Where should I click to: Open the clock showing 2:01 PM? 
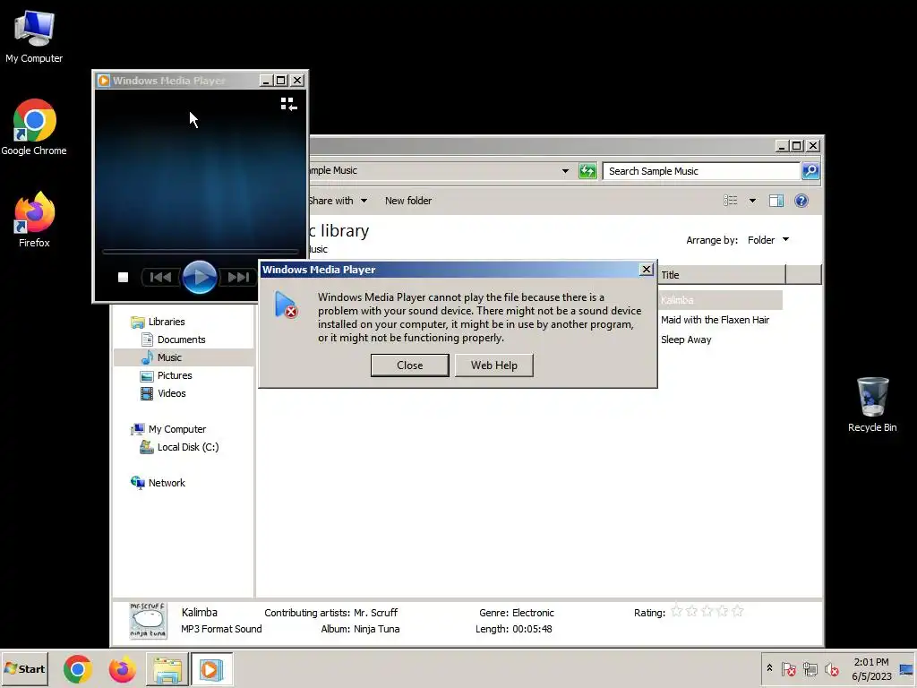click(x=871, y=669)
